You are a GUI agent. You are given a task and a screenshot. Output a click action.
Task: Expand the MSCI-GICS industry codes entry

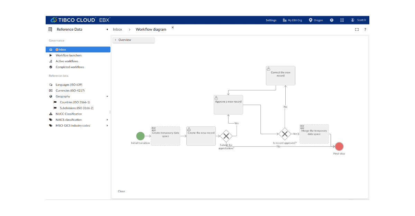107,125
